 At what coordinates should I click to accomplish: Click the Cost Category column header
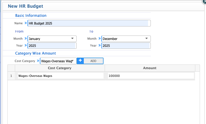coord(60,68)
